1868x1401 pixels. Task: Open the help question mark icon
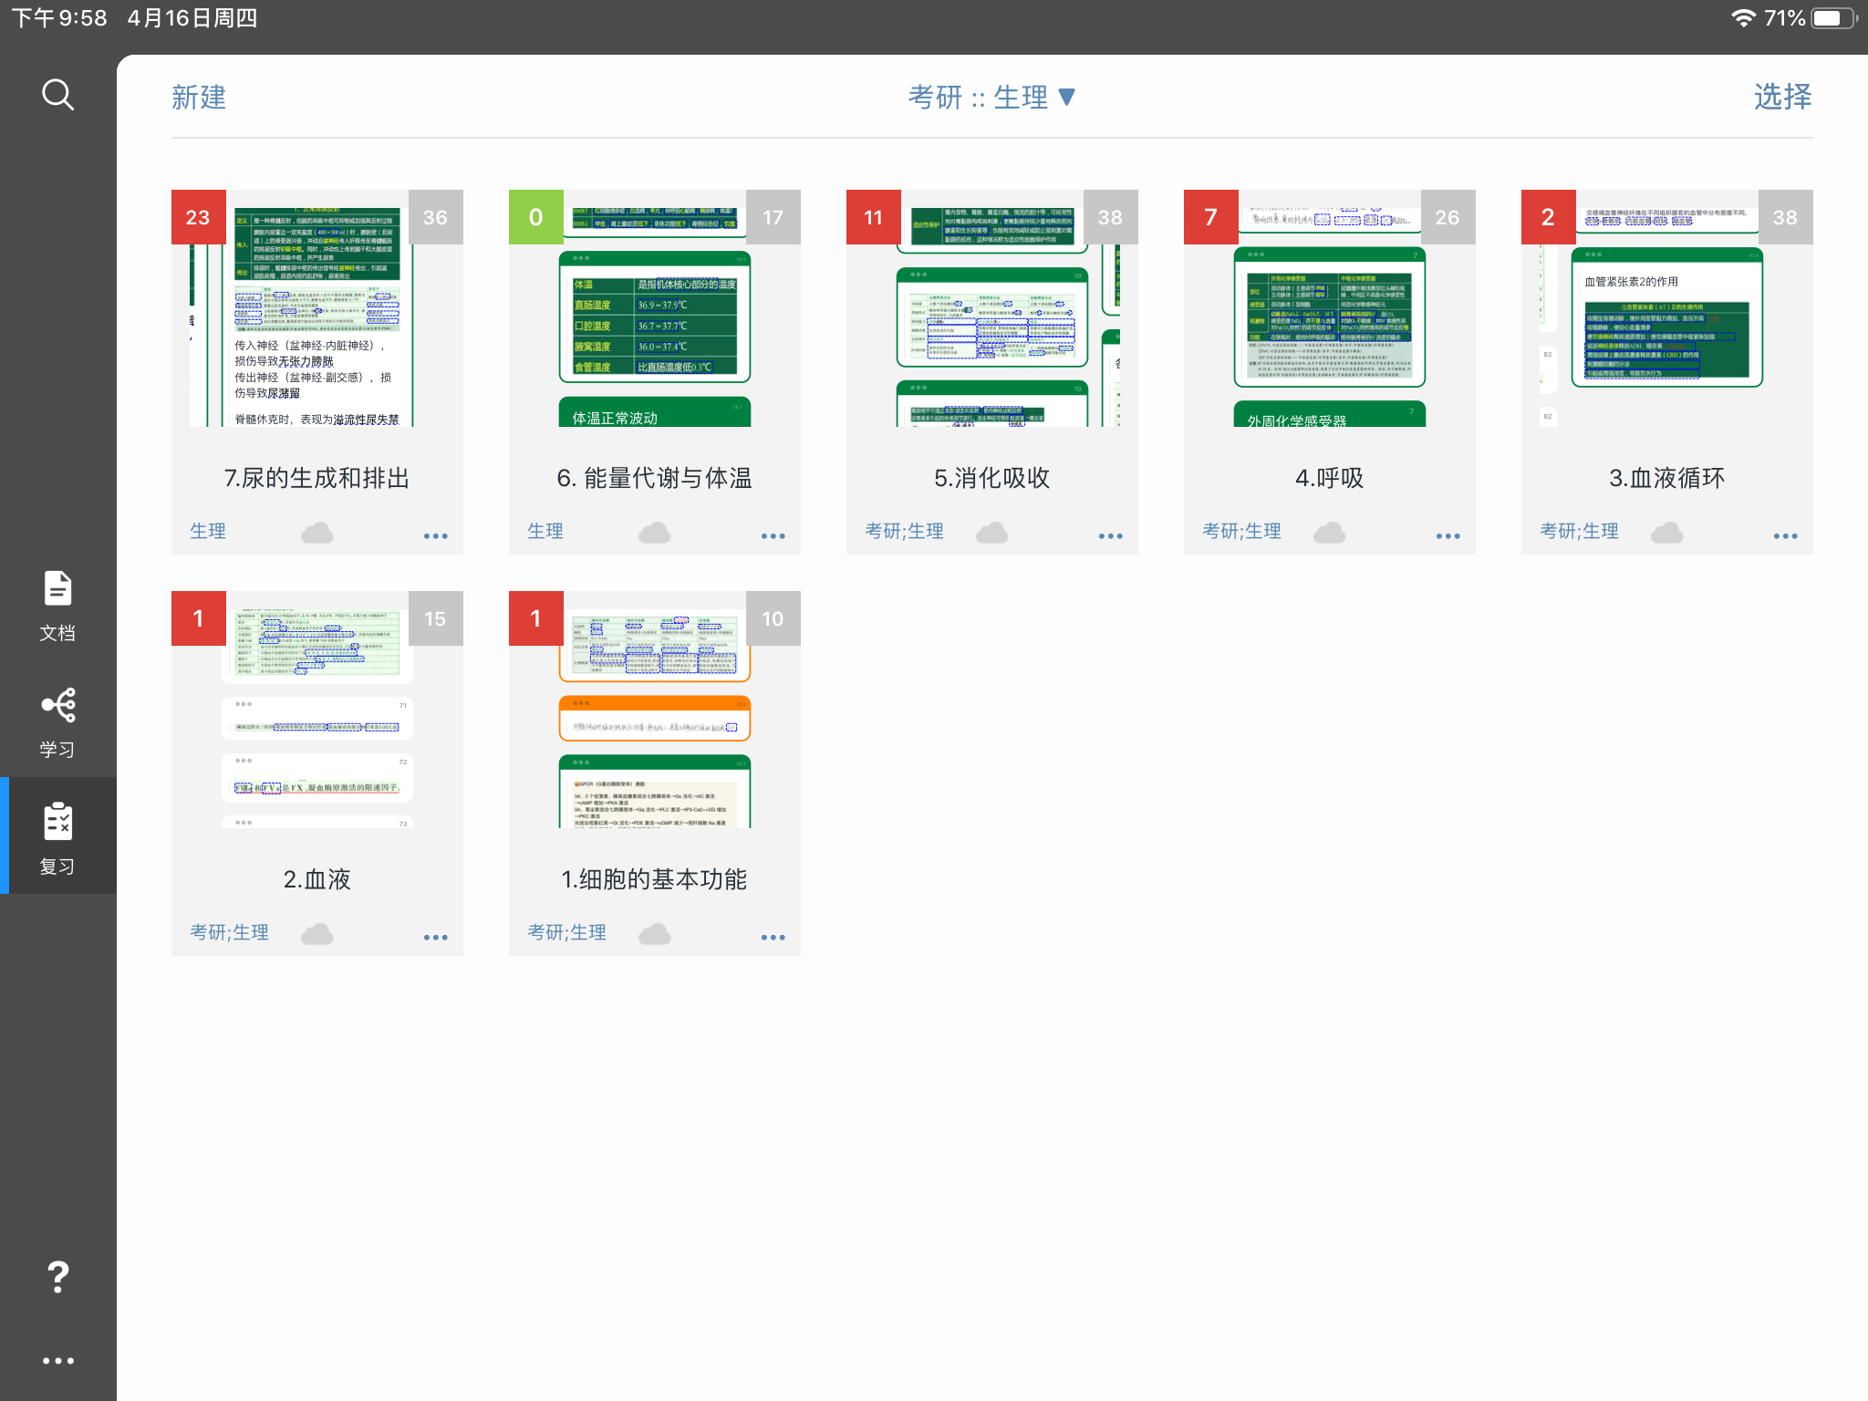(x=57, y=1277)
